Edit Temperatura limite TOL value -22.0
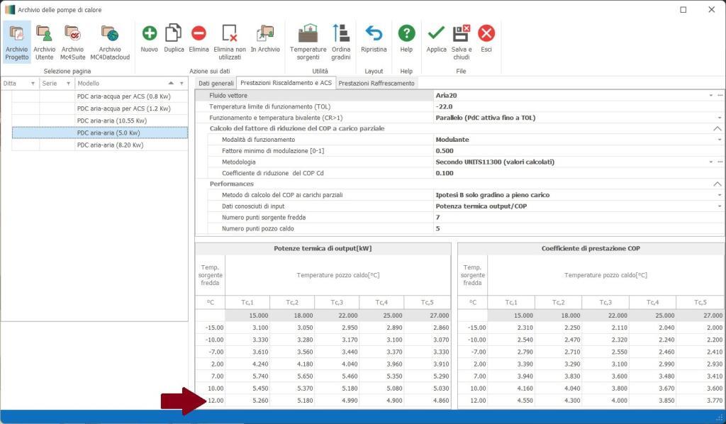Viewport: 726px width, 424px height. (x=579, y=106)
